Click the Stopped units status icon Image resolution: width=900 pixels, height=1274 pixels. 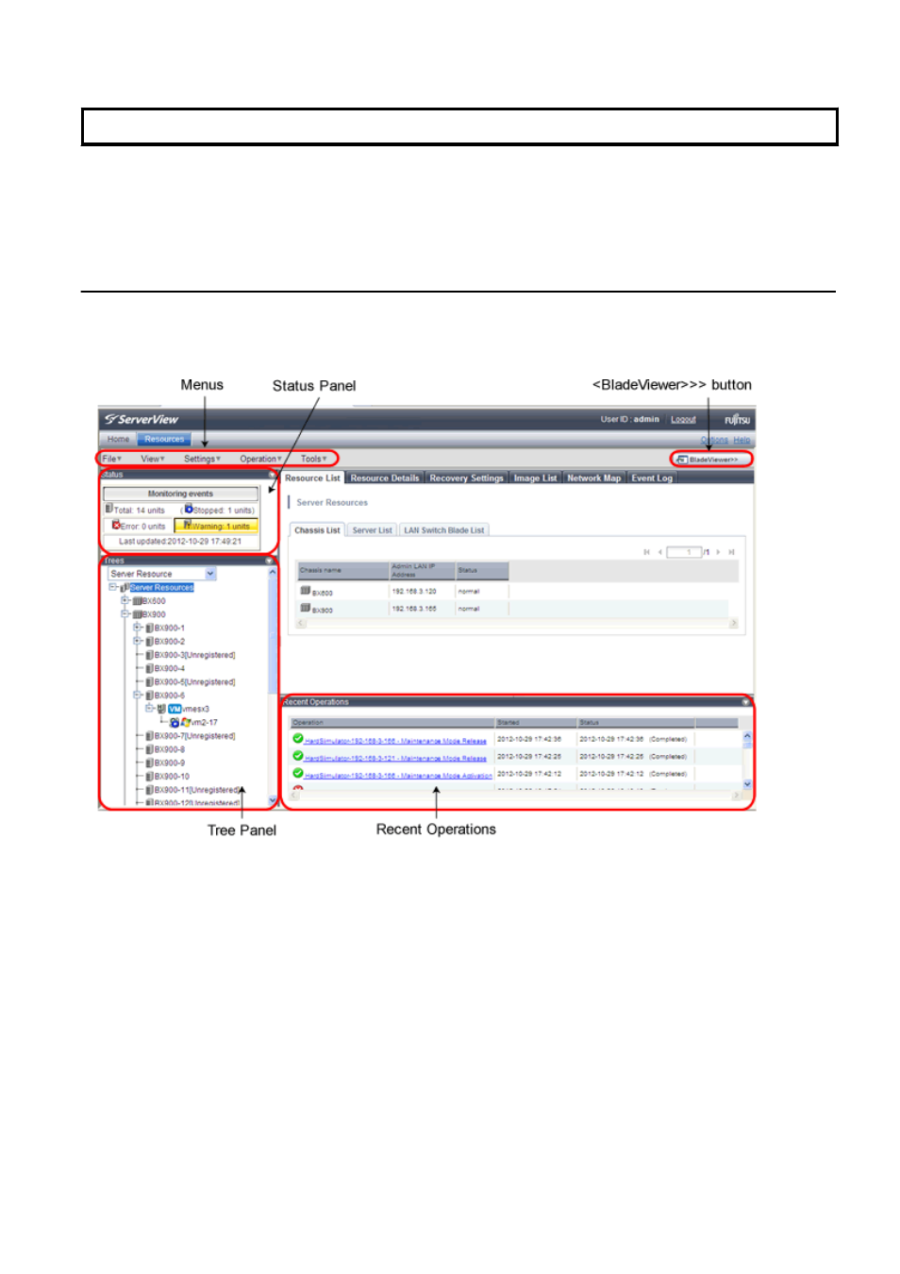pyautogui.click(x=189, y=509)
